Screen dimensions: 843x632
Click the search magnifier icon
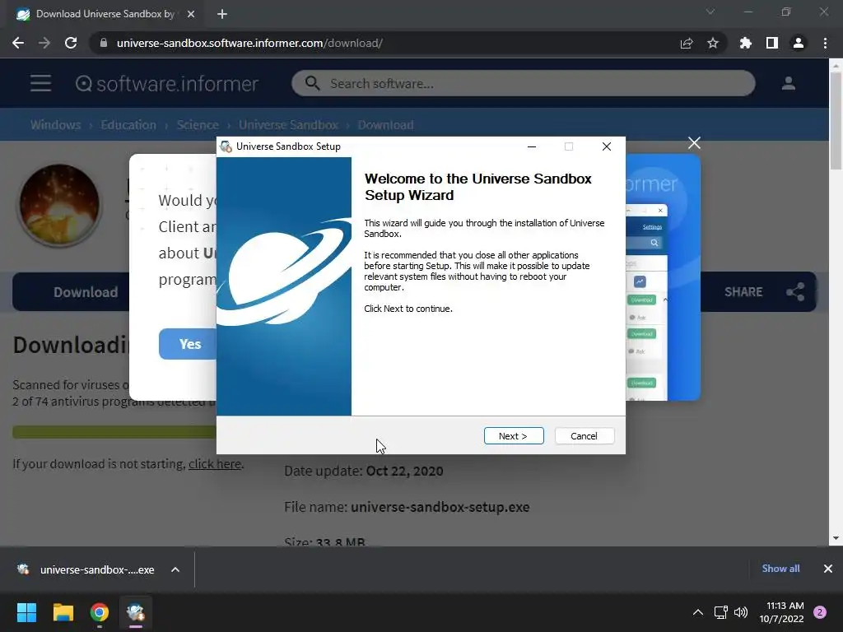[312, 83]
